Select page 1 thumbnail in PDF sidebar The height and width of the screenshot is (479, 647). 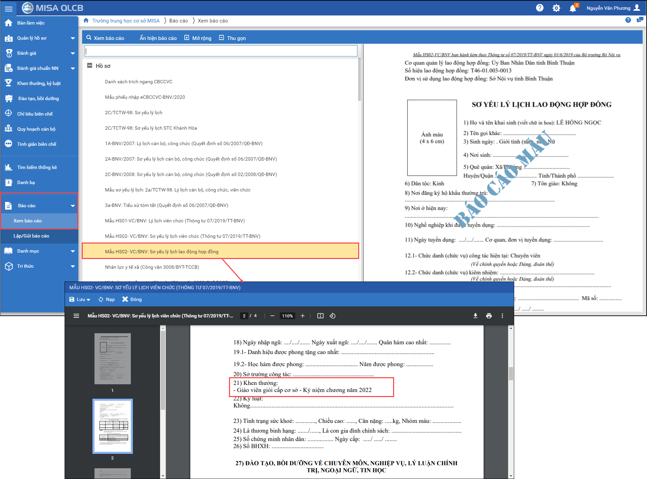(112, 358)
